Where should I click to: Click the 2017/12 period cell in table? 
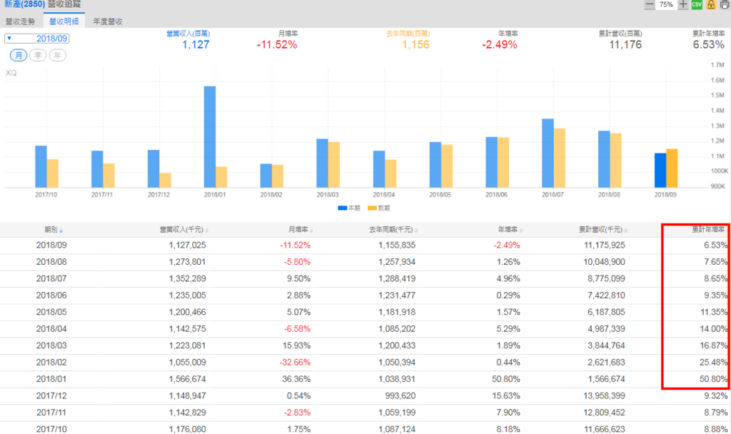(51, 396)
